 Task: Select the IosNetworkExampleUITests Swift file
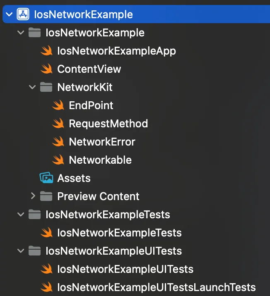[125, 269]
